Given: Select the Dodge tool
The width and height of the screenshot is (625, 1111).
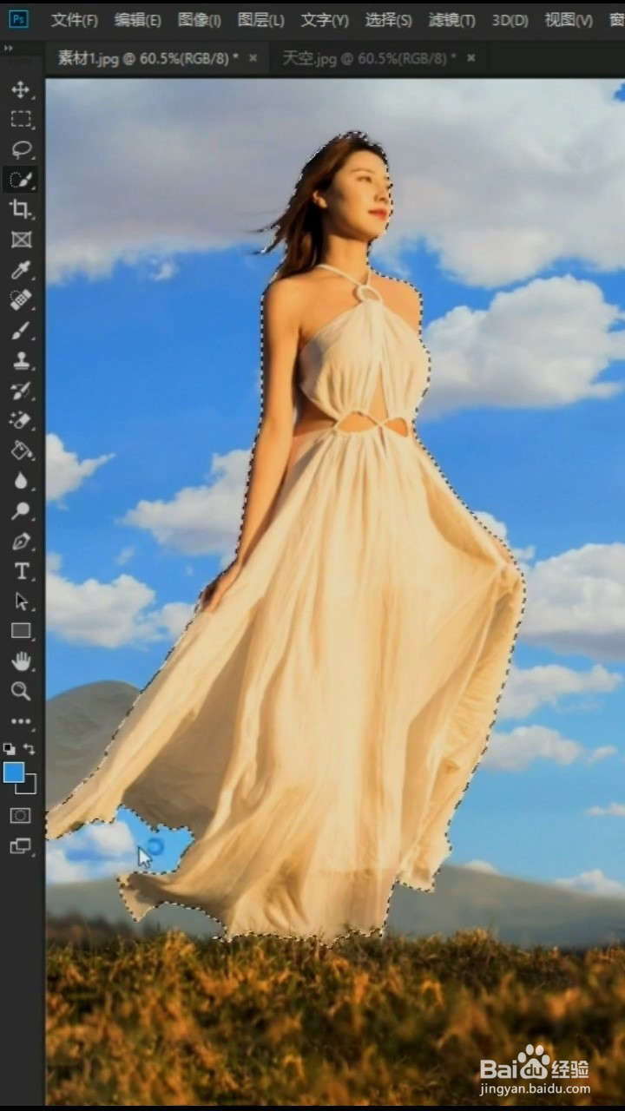Looking at the screenshot, I should (x=21, y=511).
